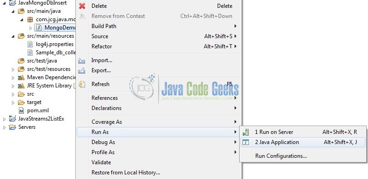Image resolution: width=368 pixels, height=179 pixels.
Task: Click the red Delete X icon
Action: tap(82, 6)
